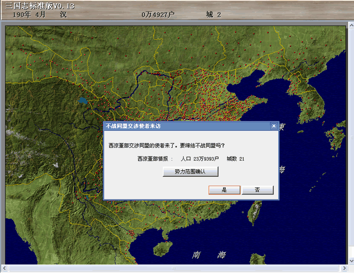
Task: Close the 不战同盟交涉使者来访 dialog
Action: click(273, 126)
